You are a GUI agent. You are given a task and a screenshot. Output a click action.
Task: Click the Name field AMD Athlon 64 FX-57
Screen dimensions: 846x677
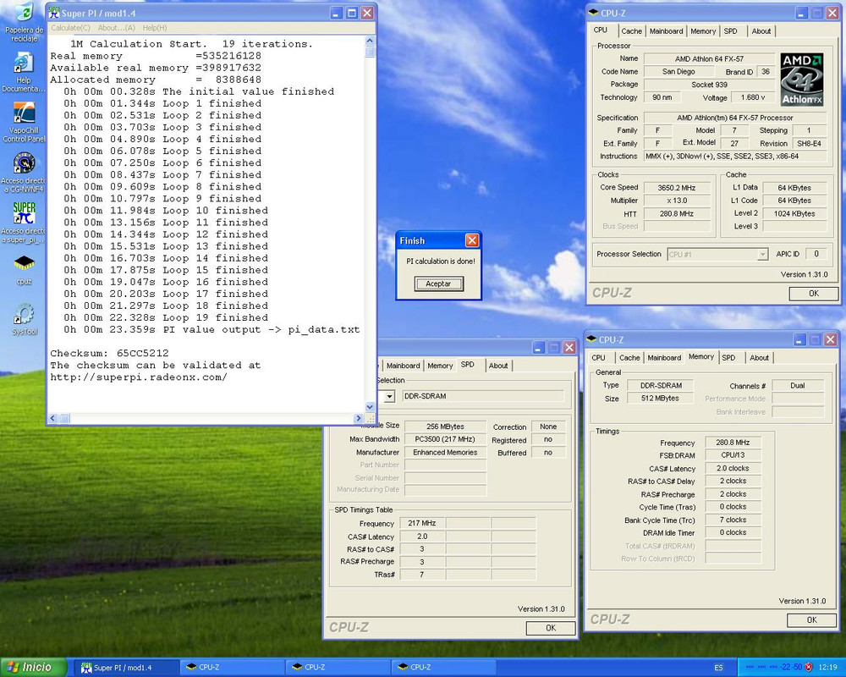coord(709,58)
